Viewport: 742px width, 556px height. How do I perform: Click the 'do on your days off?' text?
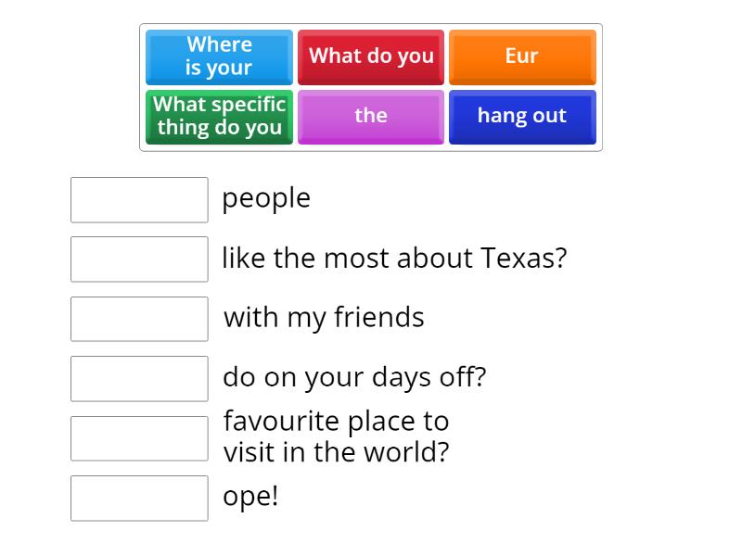(354, 378)
